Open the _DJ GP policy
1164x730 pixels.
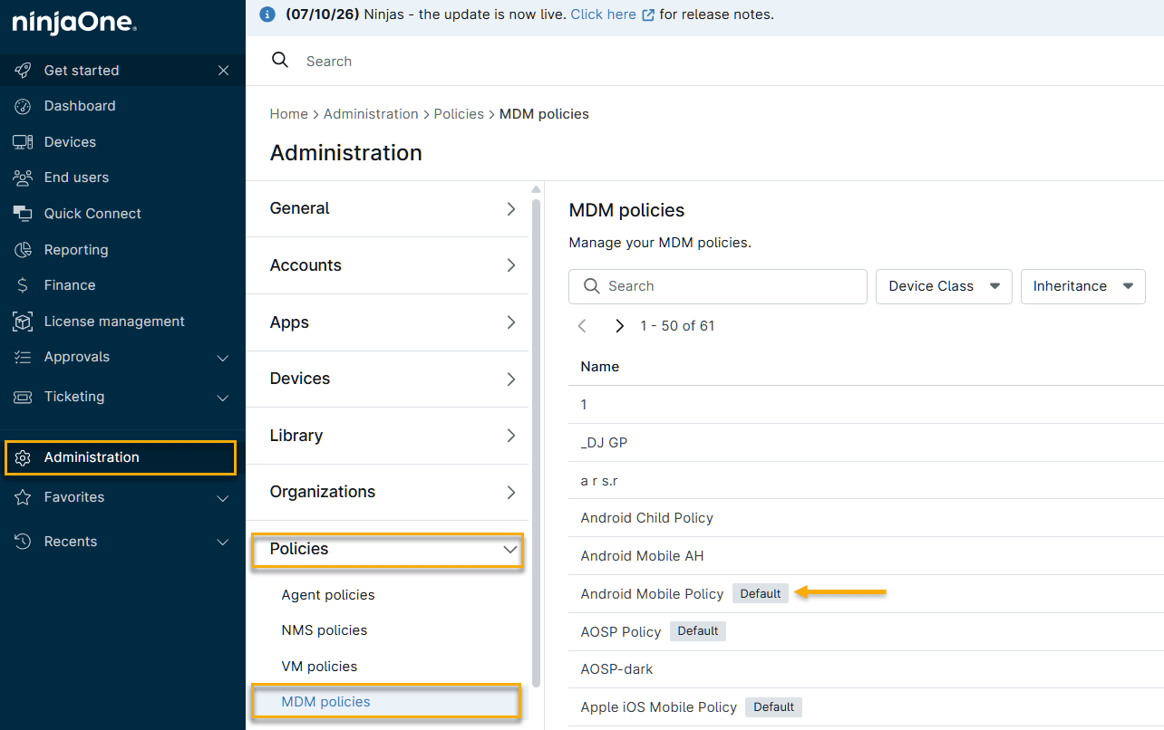(604, 443)
